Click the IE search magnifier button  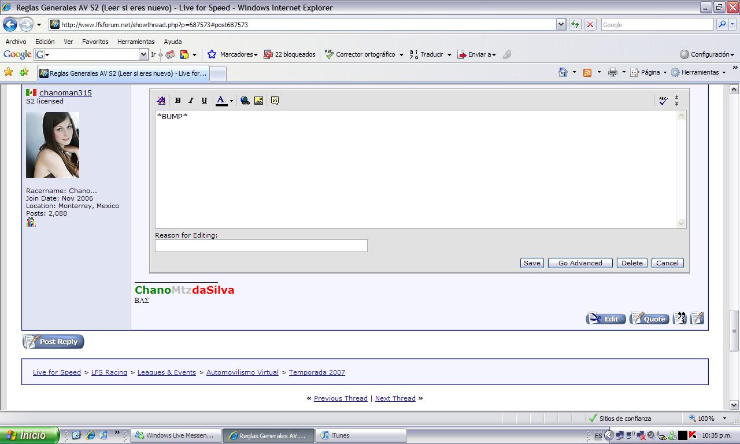point(722,25)
